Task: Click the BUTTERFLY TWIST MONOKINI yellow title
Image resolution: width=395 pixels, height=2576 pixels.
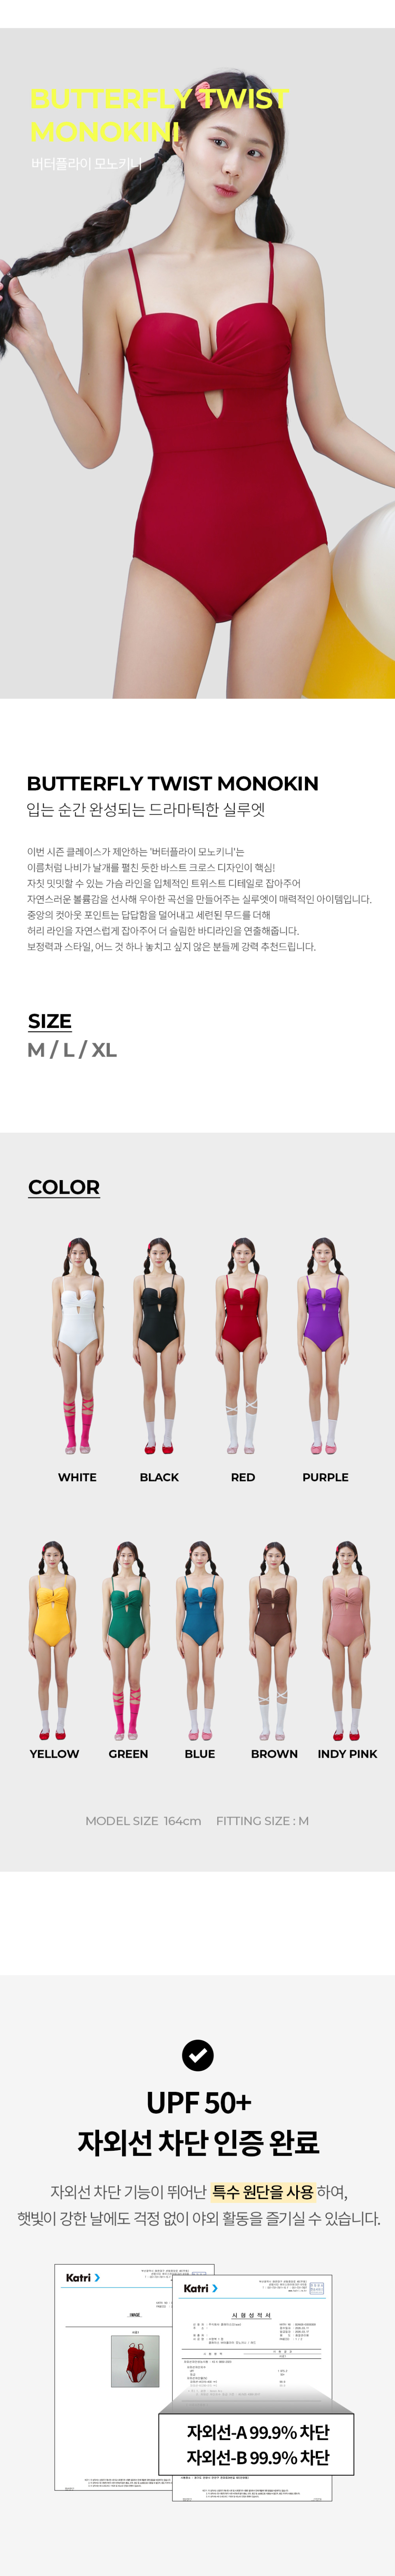Action: 159,114
